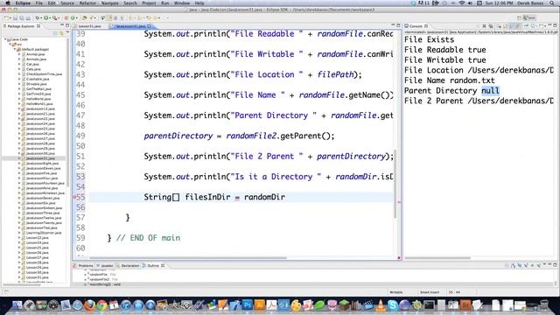Image resolution: width=560 pixels, height=315 pixels.
Task: Select the JavaLesson31.java editor tab
Action: click(x=130, y=26)
